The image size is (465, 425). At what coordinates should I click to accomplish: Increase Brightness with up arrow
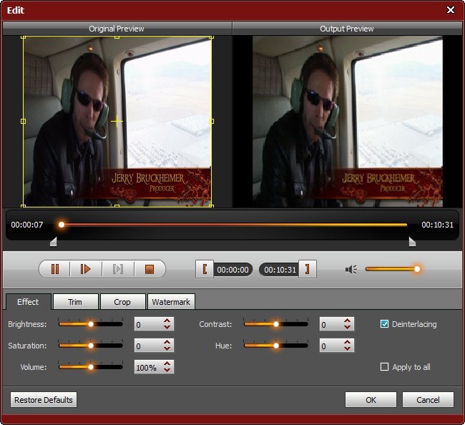tap(167, 321)
